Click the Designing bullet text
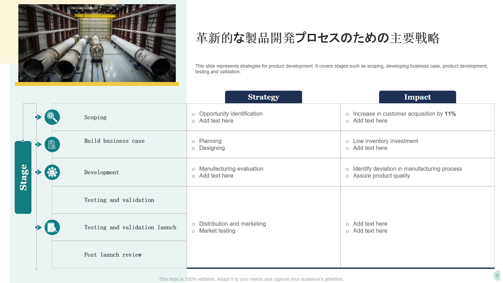Image resolution: width=503 pixels, height=283 pixels. [x=212, y=148]
